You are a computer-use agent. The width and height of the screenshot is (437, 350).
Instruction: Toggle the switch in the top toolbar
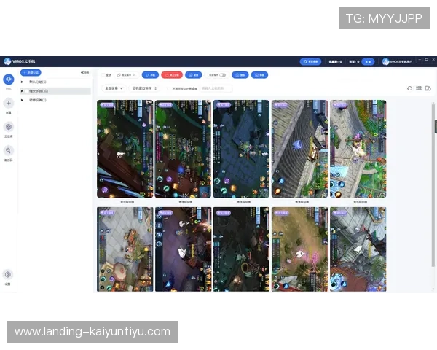tap(221, 74)
